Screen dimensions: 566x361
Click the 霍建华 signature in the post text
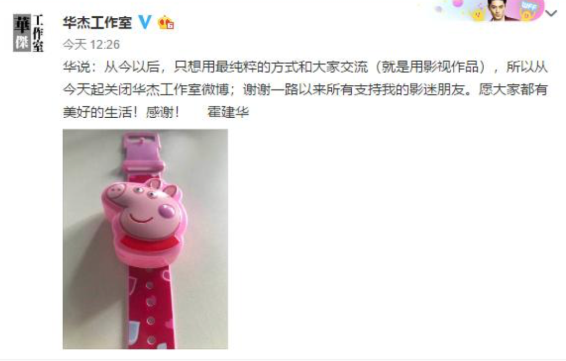pos(228,112)
